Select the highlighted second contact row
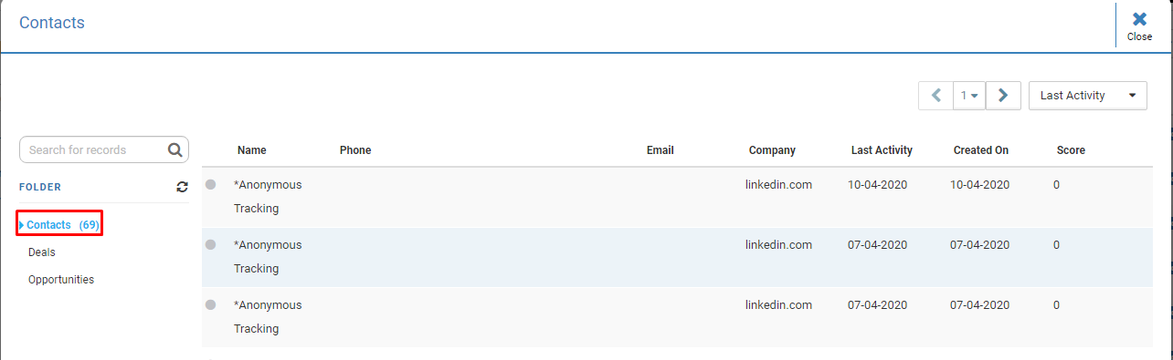Screen dimensions: 1173x360 point(677,257)
